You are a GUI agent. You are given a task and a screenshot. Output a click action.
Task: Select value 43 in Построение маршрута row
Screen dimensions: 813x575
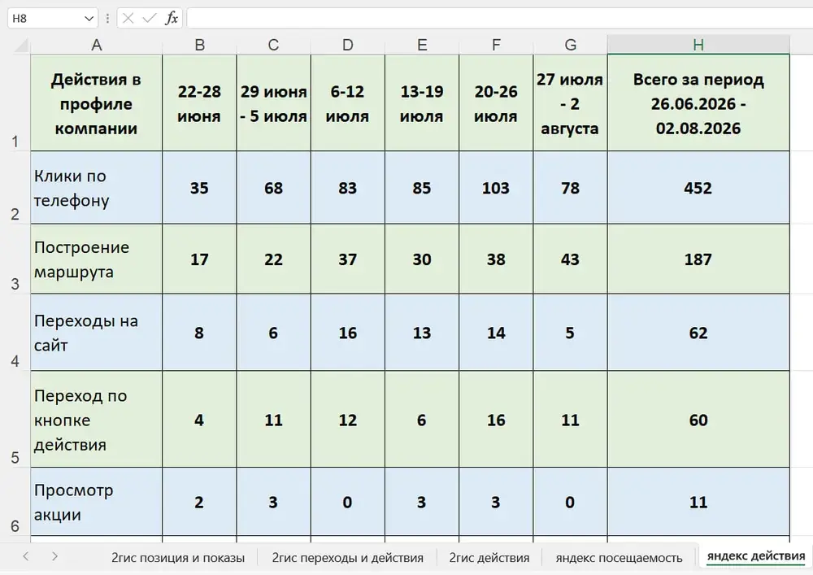(571, 259)
